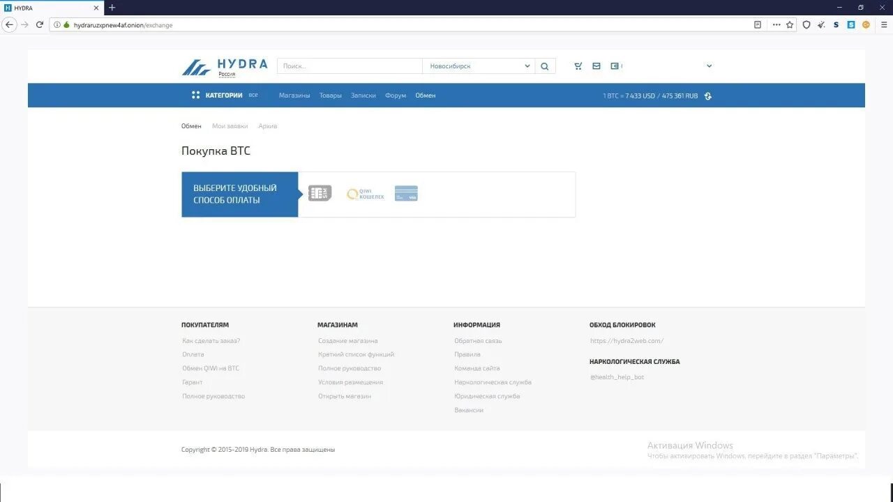Open the Оплата footer link
This screenshot has height=502, width=893.
(x=193, y=354)
